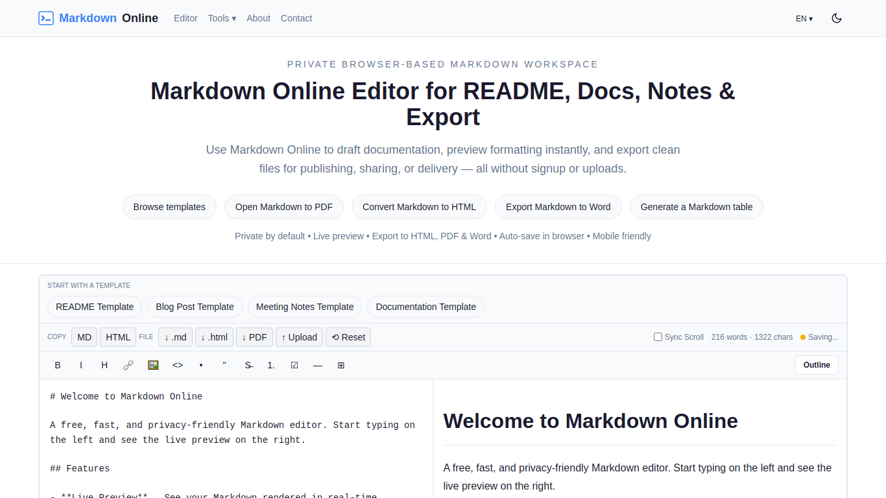Open the EN language dropdown
Image resolution: width=886 pixels, height=498 pixels.
[x=804, y=18]
